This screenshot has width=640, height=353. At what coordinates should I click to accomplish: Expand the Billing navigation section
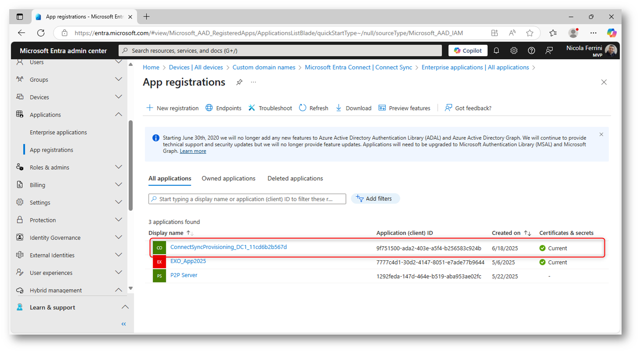[x=119, y=185]
